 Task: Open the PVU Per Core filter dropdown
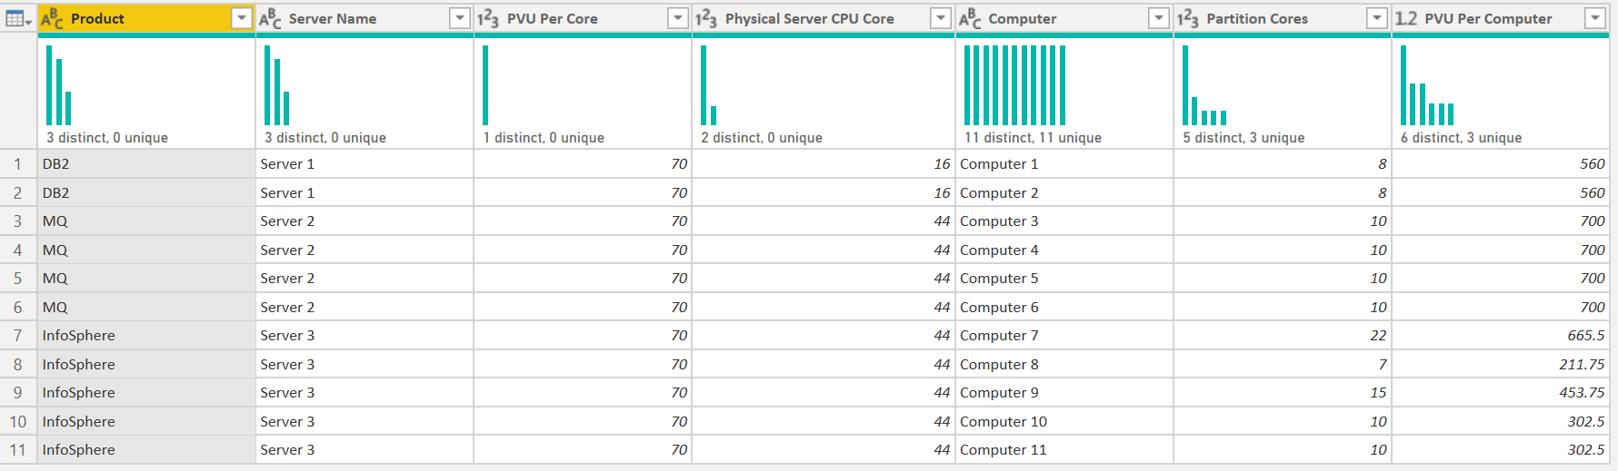[677, 19]
